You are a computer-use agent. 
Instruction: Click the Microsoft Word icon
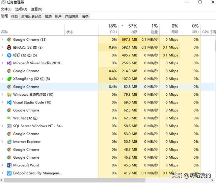9,165
